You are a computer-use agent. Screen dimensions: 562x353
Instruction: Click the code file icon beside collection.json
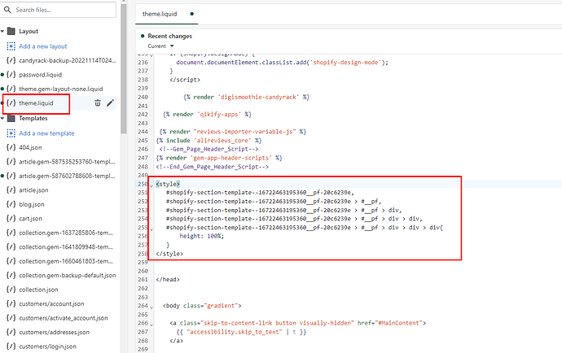pos(11,290)
